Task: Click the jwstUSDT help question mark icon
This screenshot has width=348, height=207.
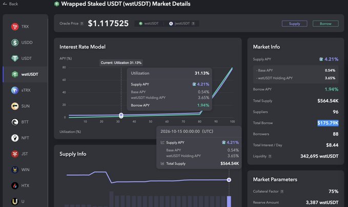Action: 193,24
